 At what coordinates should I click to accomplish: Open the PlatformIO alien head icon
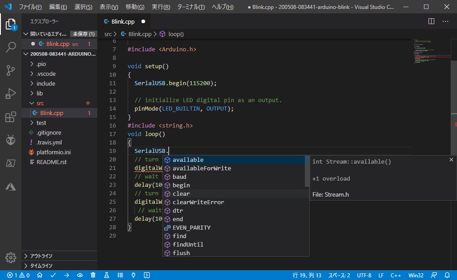(11, 140)
